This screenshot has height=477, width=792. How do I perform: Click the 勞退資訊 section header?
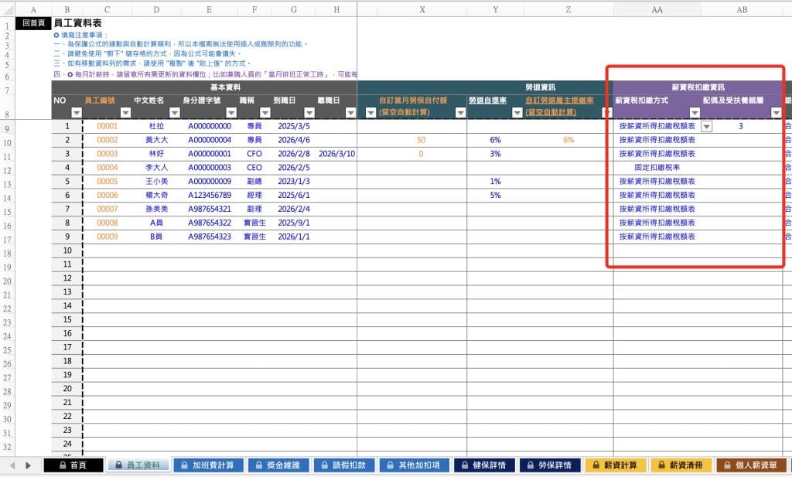click(x=540, y=87)
